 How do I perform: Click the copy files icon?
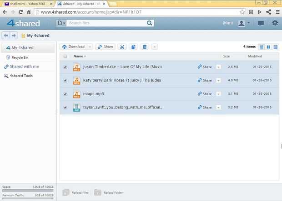tap(133, 47)
